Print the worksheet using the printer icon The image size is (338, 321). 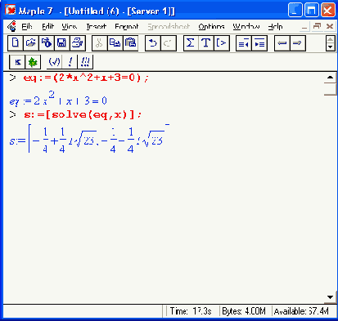point(78,43)
